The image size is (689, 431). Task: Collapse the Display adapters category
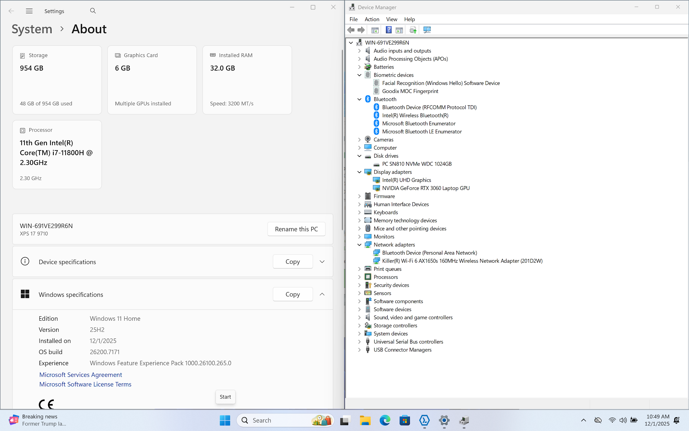(x=360, y=172)
